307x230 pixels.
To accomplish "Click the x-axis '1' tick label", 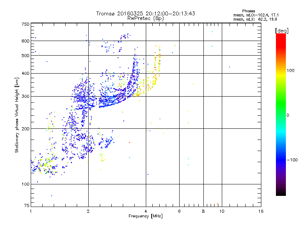I will (31, 211).
